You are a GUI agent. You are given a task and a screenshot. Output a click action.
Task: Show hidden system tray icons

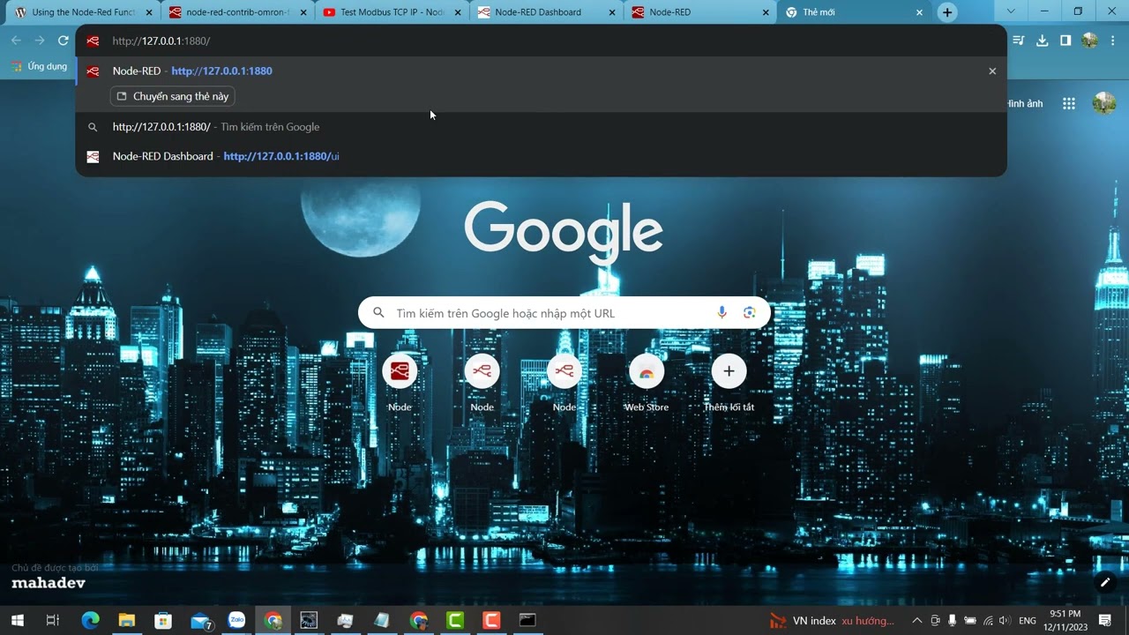click(x=917, y=620)
